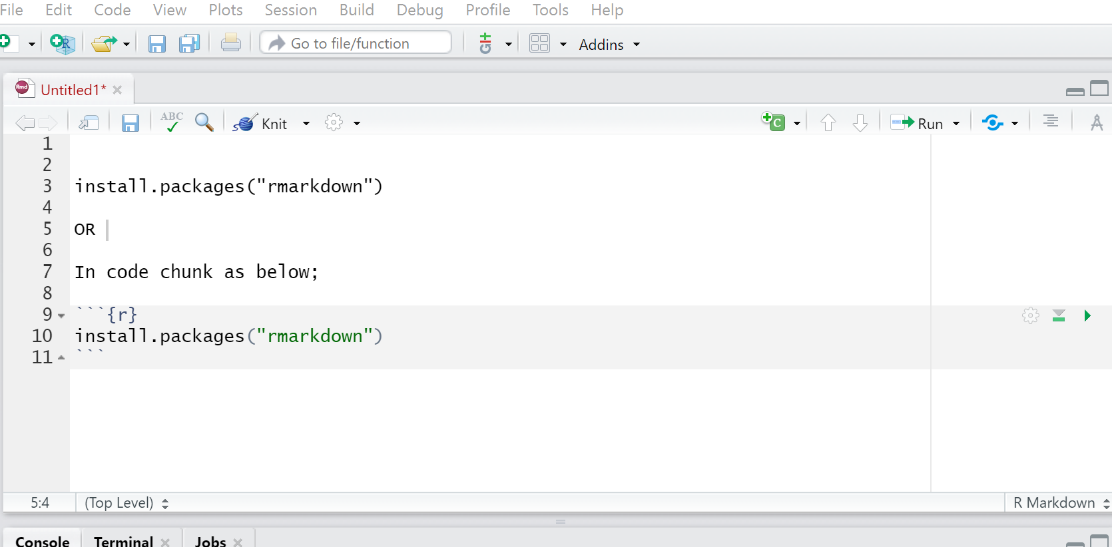The image size is (1112, 547).
Task: Open the Build menu
Action: coord(357,10)
